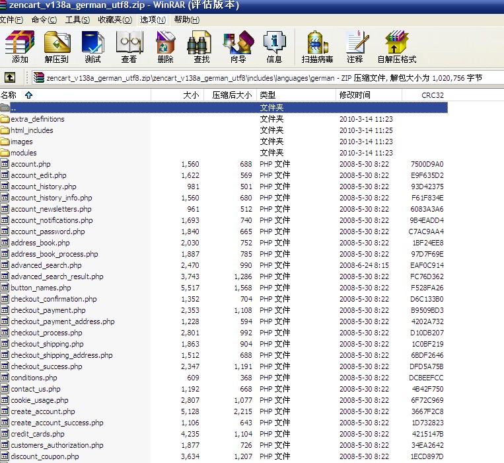504x463 pixels.
Task: Open the 文件(F) menu
Action: coord(12,20)
